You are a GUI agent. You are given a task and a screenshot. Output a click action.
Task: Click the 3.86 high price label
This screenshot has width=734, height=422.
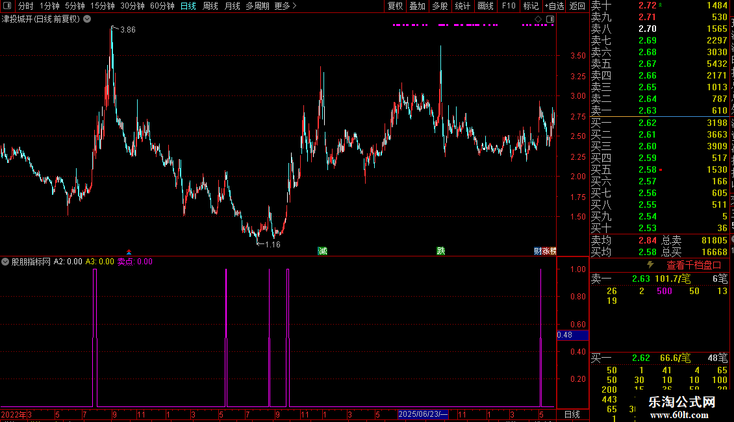pyautogui.click(x=128, y=29)
